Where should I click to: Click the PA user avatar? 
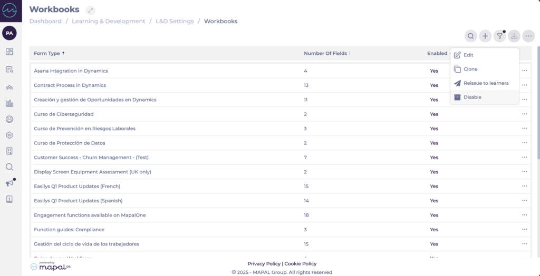click(9, 33)
